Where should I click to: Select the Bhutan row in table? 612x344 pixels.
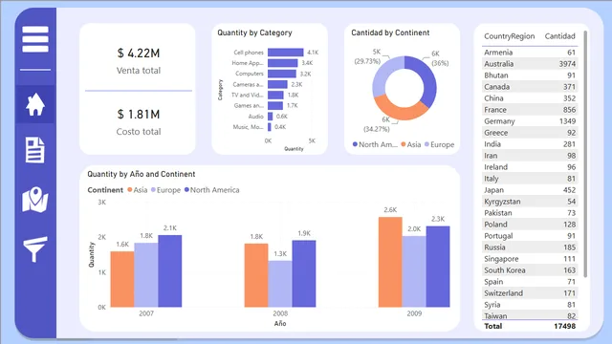530,75
